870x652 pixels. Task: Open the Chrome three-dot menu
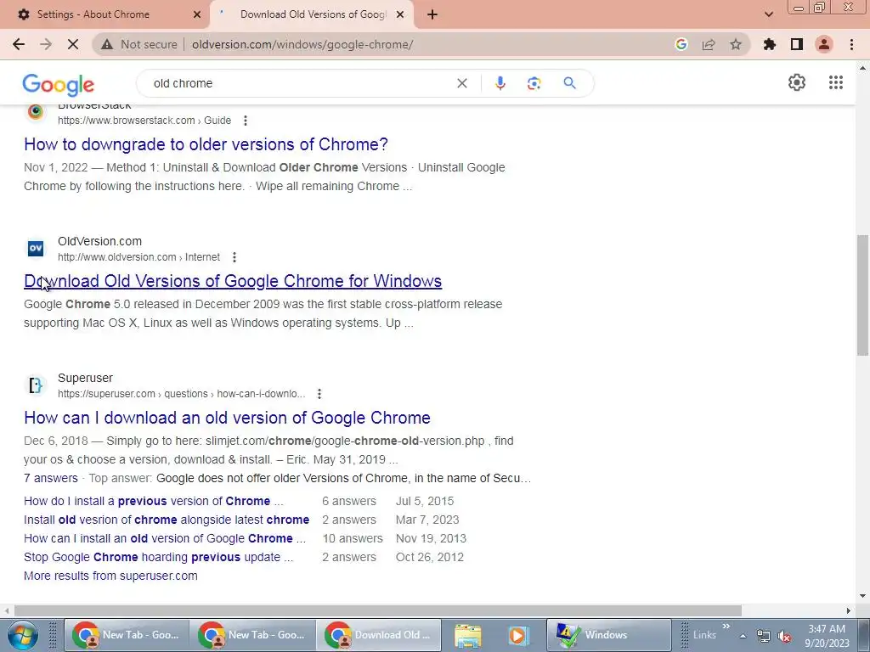[851, 44]
